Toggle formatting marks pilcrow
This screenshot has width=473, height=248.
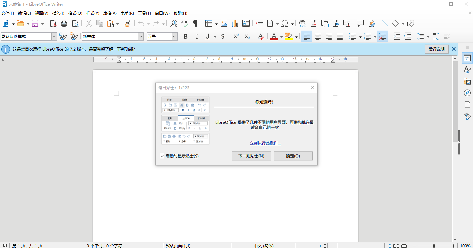click(195, 23)
